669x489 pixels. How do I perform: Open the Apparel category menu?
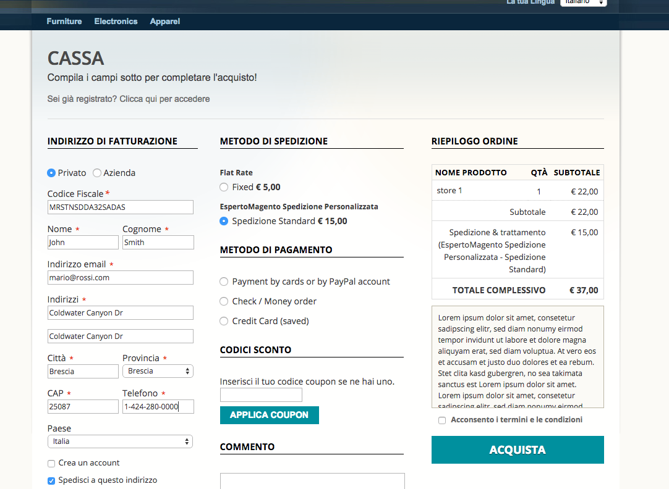[164, 21]
